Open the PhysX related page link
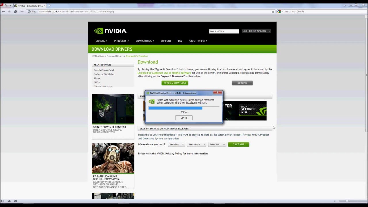368x207 pixels. coord(97,78)
